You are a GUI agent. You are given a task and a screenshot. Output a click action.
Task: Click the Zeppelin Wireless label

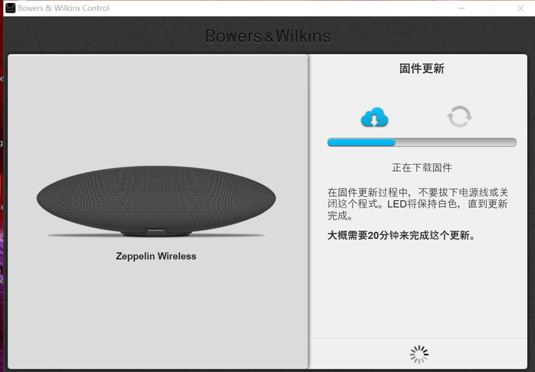point(156,256)
